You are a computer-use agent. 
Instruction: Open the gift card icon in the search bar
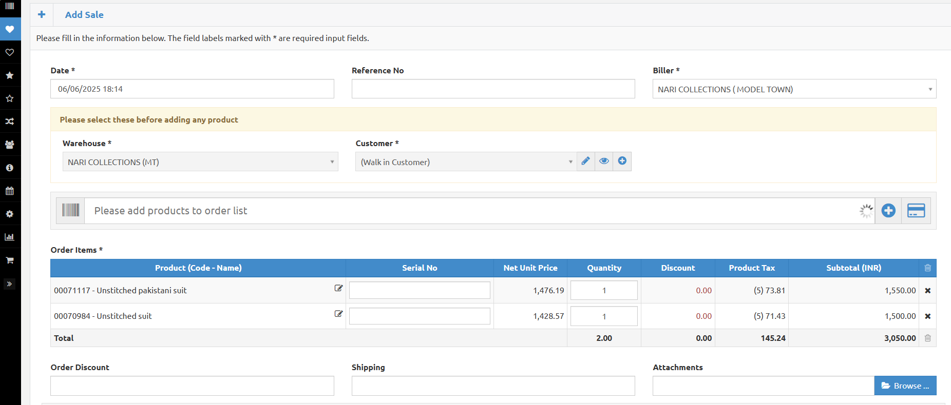pyautogui.click(x=916, y=210)
